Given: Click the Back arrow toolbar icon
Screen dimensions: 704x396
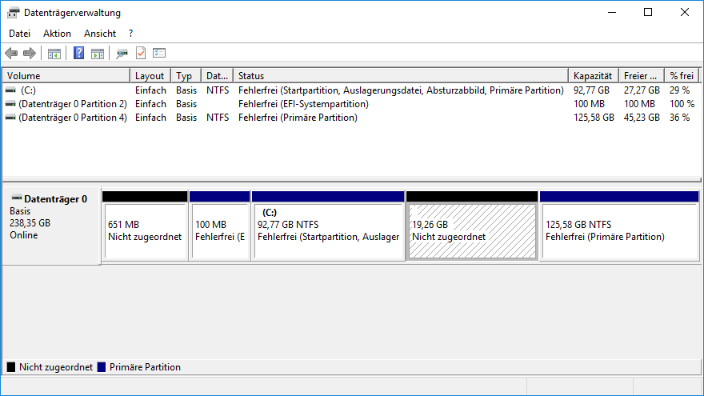Looking at the screenshot, I should [11, 54].
